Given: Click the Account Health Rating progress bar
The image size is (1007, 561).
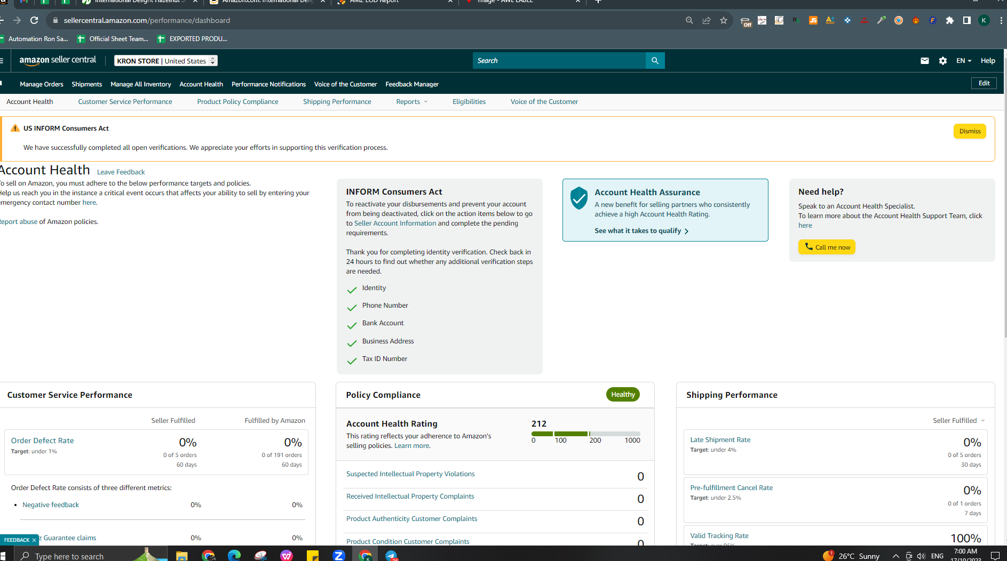Looking at the screenshot, I should pos(586,434).
